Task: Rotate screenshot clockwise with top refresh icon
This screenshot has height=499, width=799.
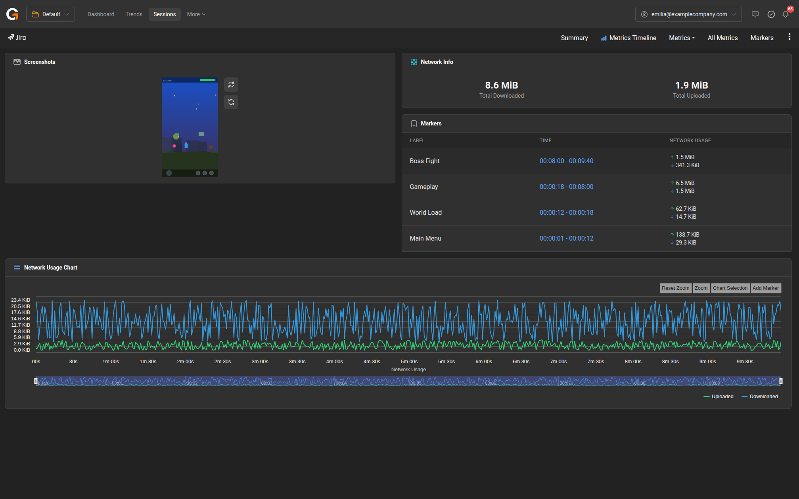Action: point(231,85)
